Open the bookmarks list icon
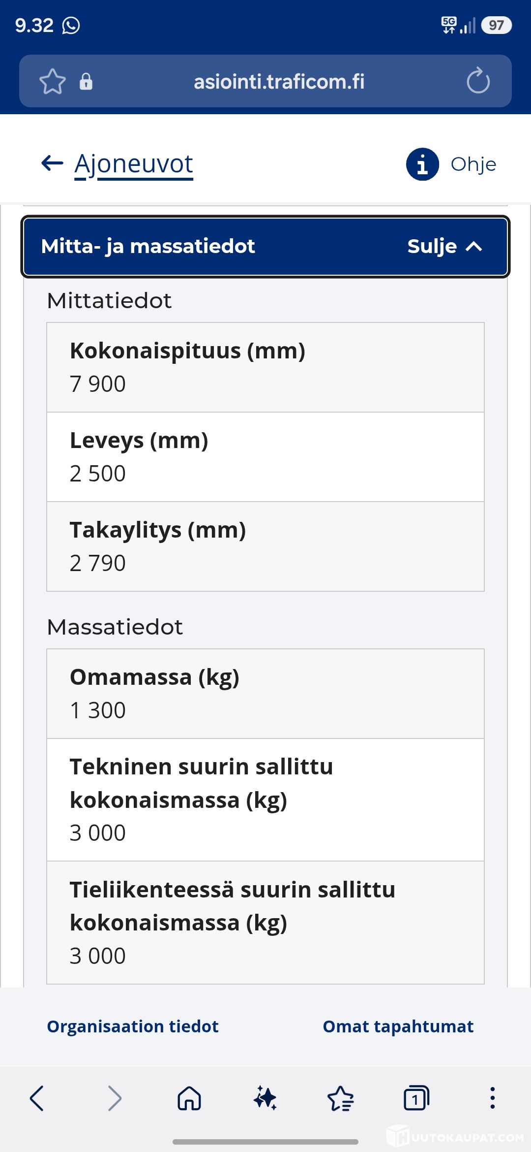This screenshot has width=531, height=1152. 340,1098
